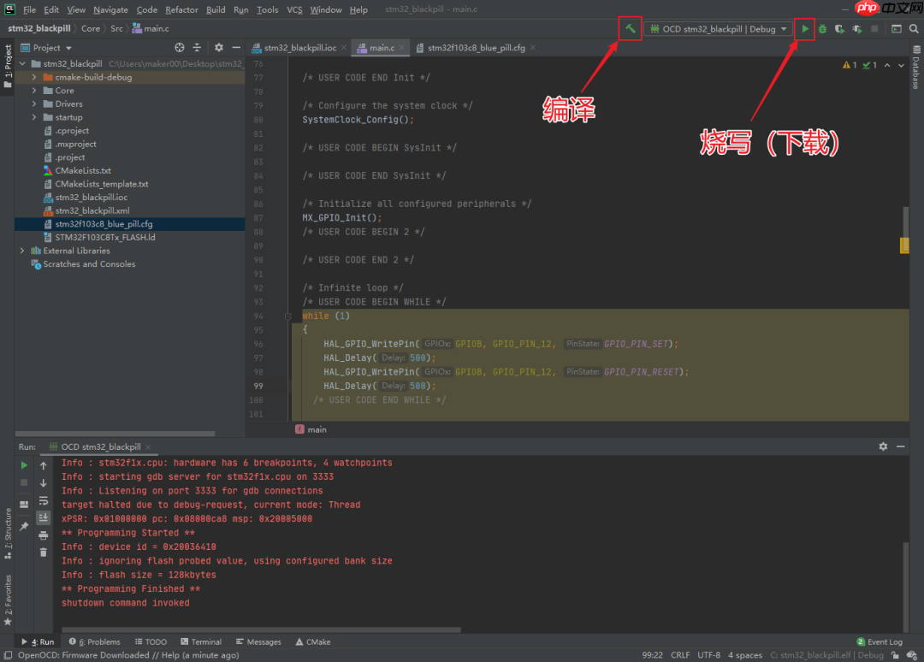Click the Run icon to flash the board
Screen dimensions: 924x662
tap(804, 28)
